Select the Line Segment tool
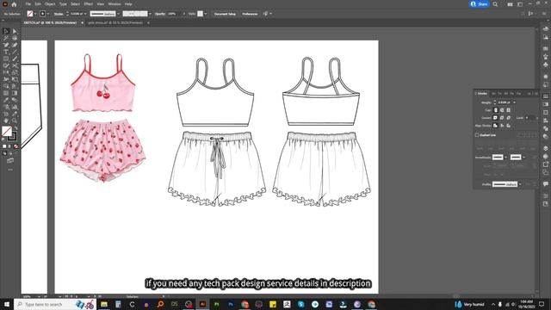The width and height of the screenshot is (551, 310). tap(15, 52)
